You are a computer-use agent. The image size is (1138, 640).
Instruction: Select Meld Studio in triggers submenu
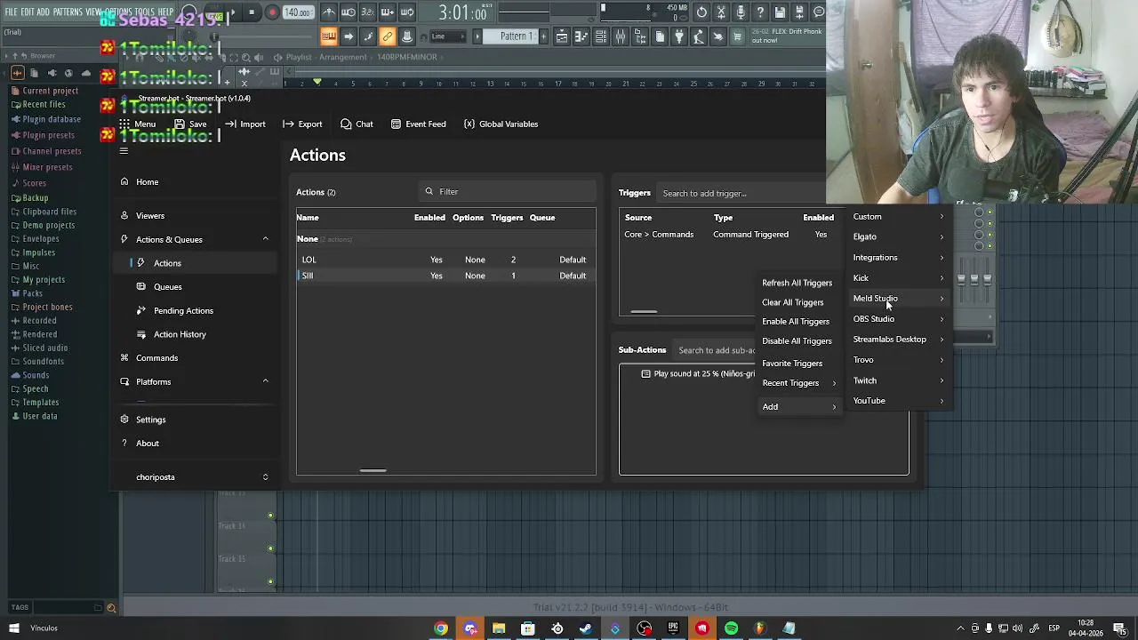click(898, 299)
